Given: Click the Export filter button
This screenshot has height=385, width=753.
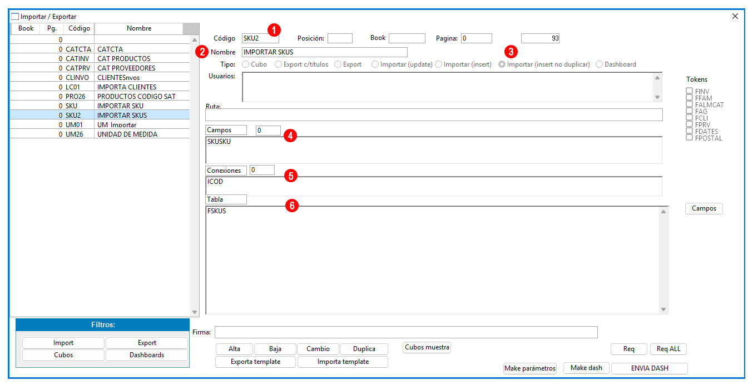Looking at the screenshot, I should (147, 343).
